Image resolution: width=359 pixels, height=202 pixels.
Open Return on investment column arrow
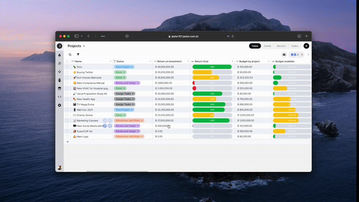pyautogui.click(x=188, y=61)
